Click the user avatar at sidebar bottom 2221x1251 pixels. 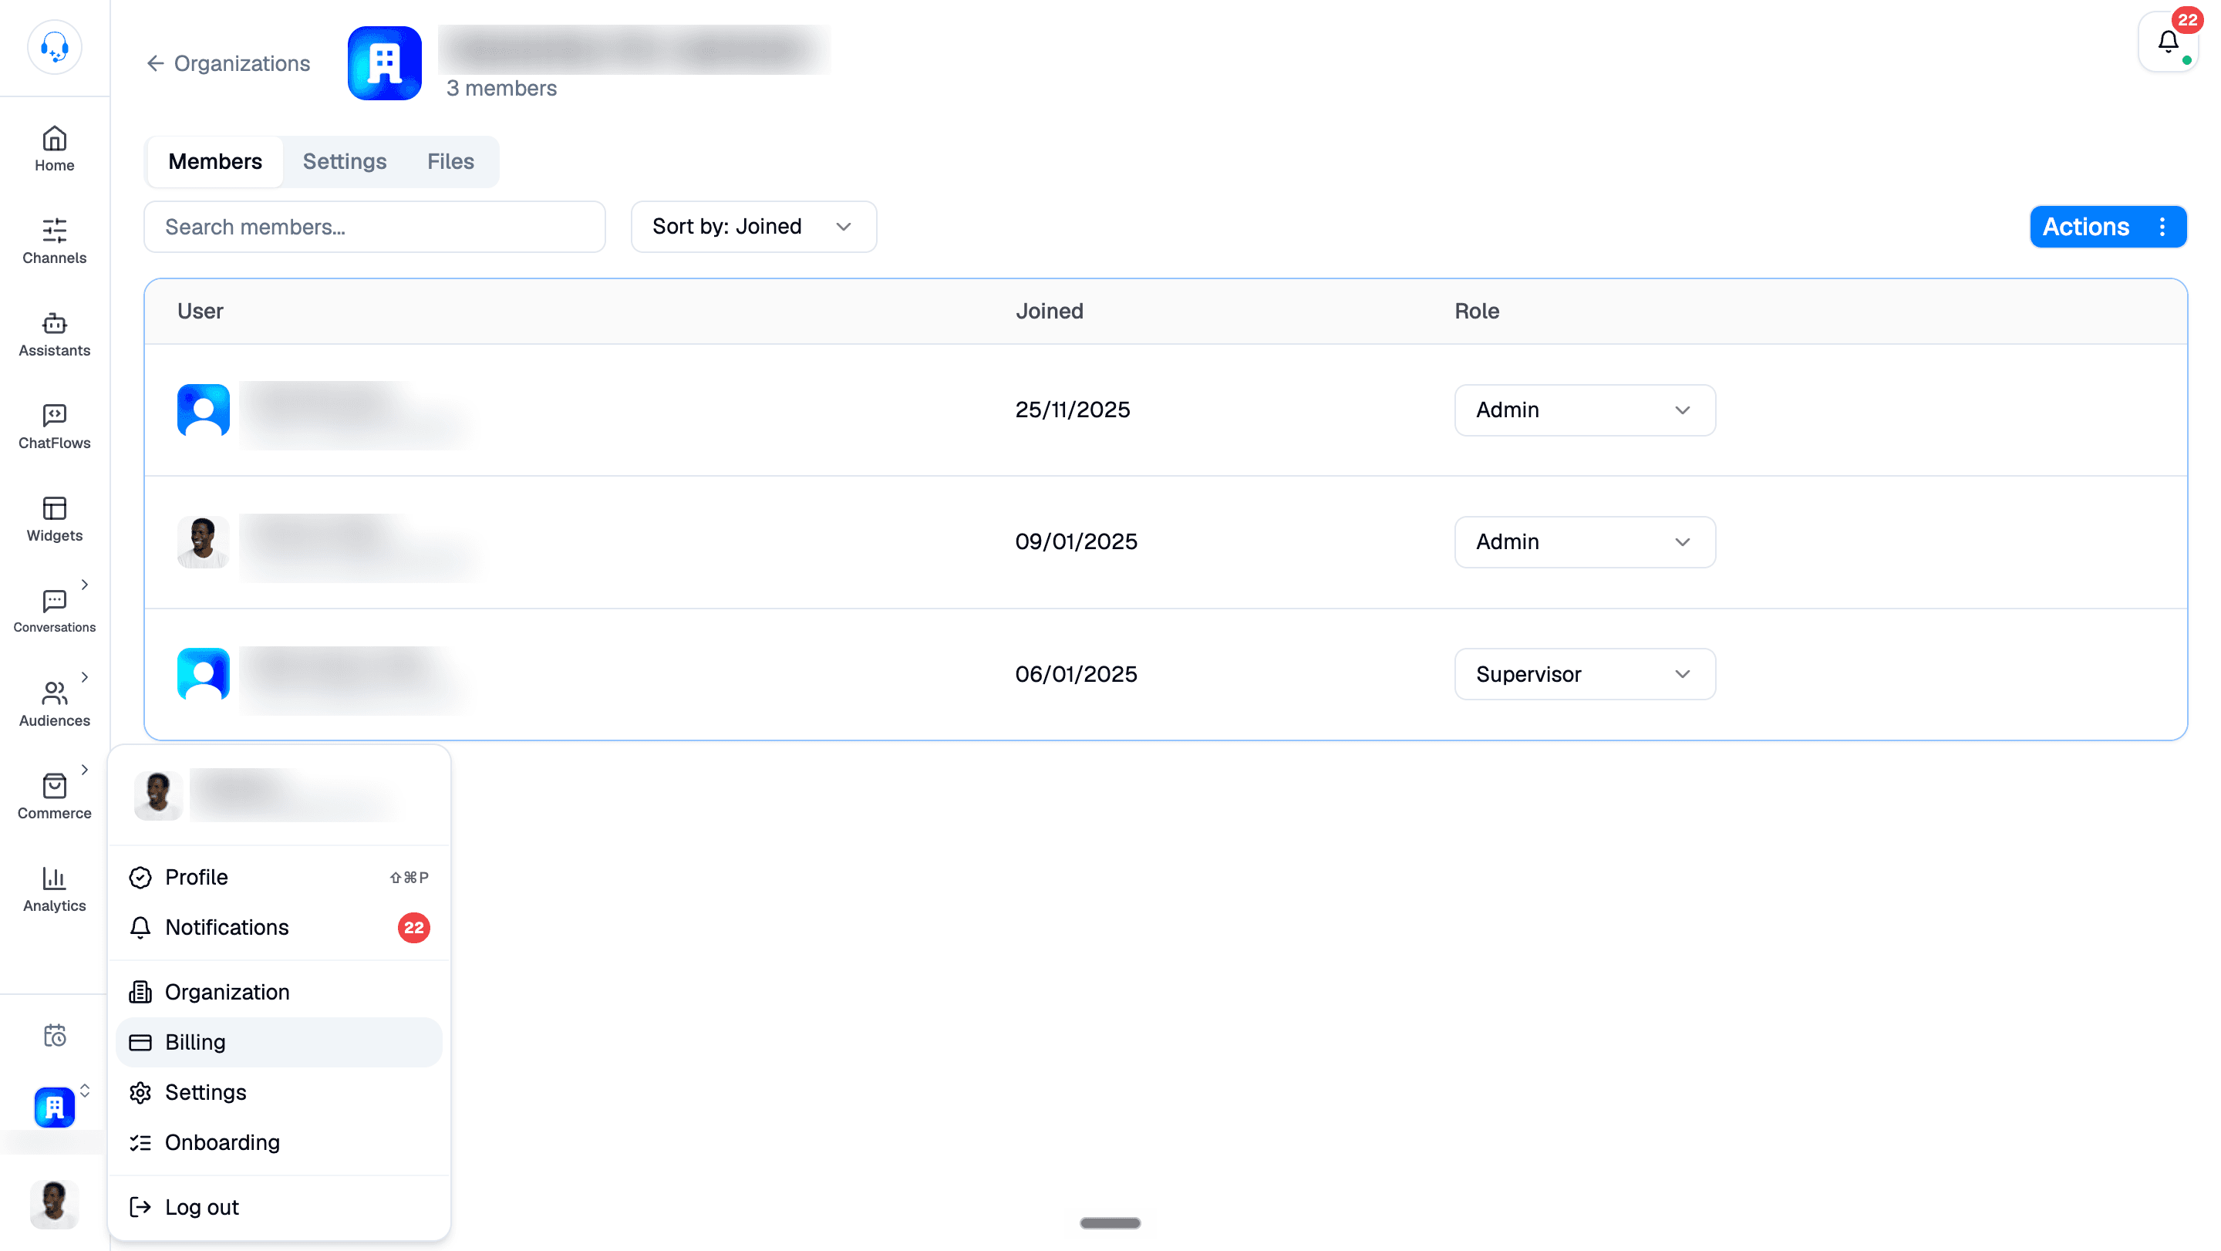click(54, 1204)
